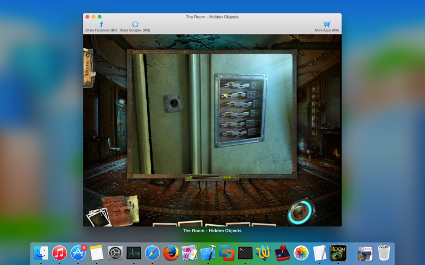Click the third lock bar from top

click(x=240, y=104)
